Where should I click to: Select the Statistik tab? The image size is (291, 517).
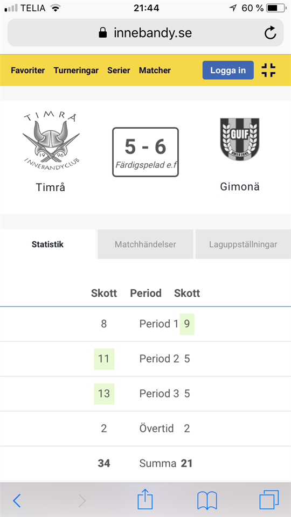[x=47, y=244]
